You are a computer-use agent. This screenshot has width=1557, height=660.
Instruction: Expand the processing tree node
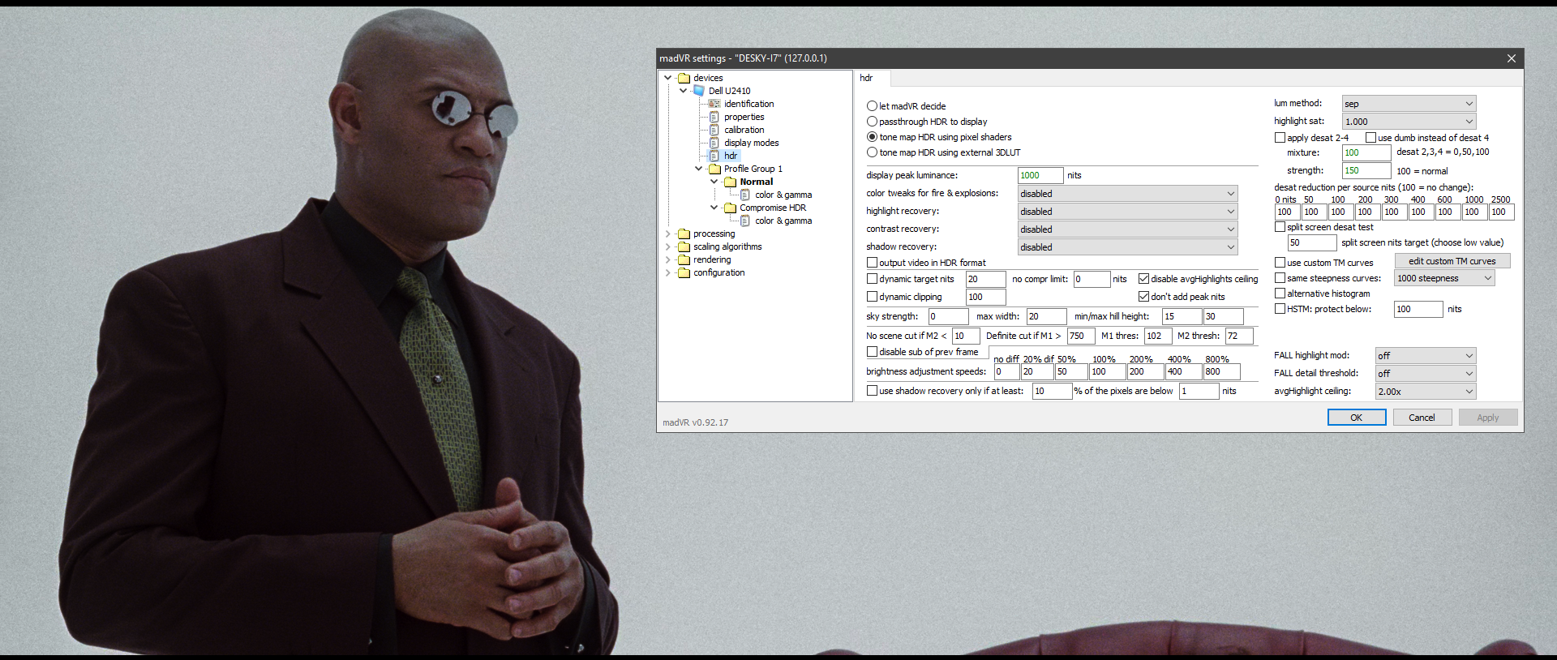click(x=668, y=234)
